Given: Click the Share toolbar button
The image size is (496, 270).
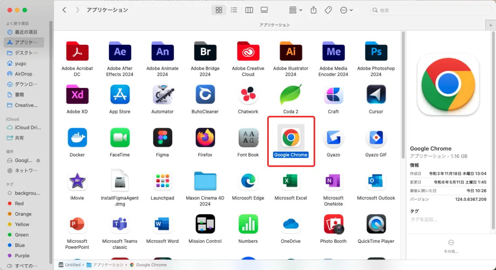Looking at the screenshot, I should click(x=314, y=10).
